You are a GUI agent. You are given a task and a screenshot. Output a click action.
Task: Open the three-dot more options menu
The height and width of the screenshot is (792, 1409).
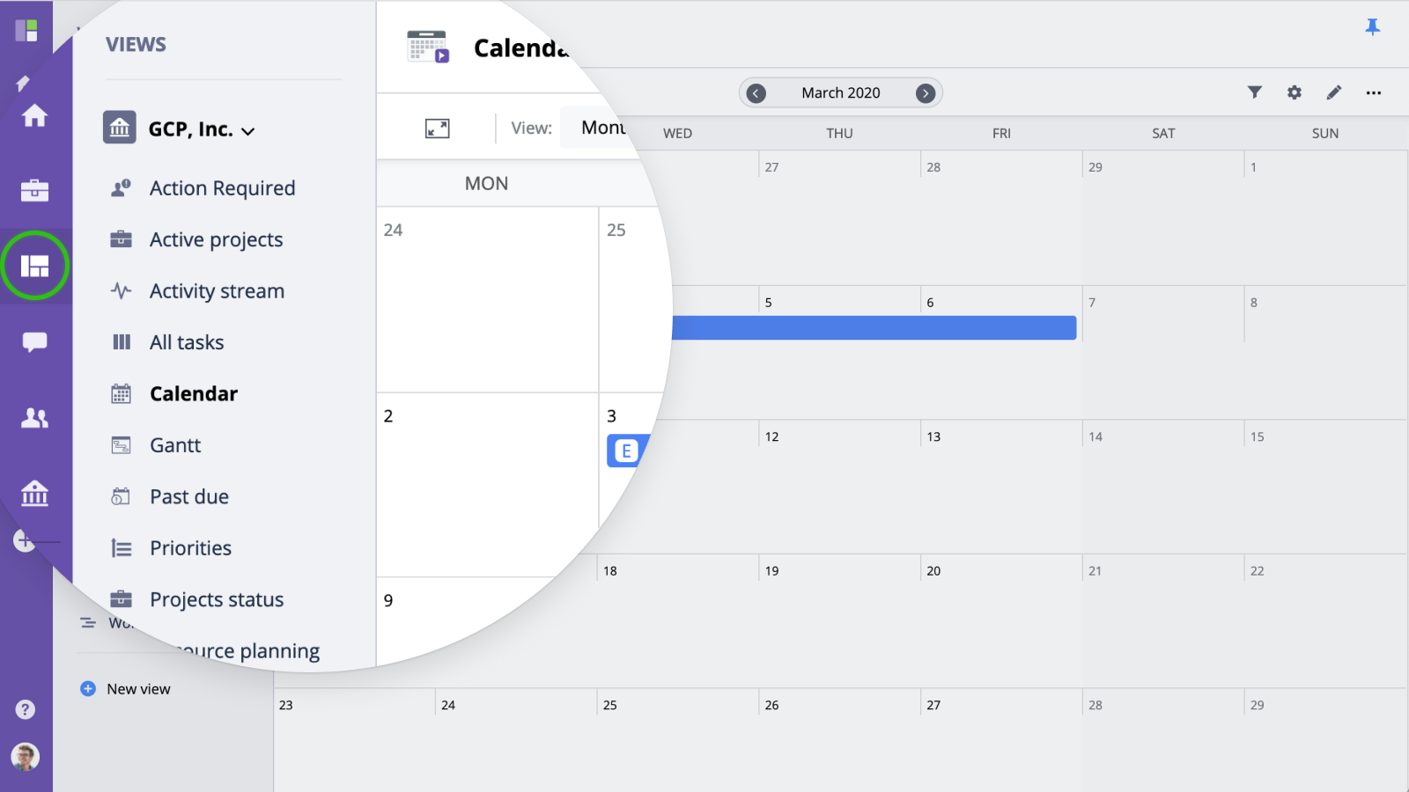coord(1373,92)
